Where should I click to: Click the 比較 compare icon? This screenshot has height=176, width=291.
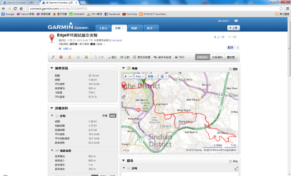(x=121, y=57)
